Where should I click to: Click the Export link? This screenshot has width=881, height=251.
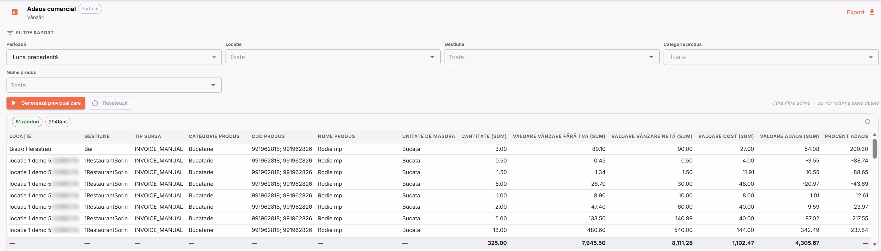coord(855,12)
